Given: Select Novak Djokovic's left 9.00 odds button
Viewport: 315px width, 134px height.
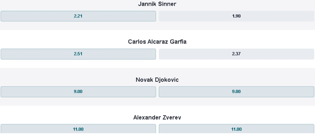Looking at the screenshot, I should pyautogui.click(x=78, y=91).
